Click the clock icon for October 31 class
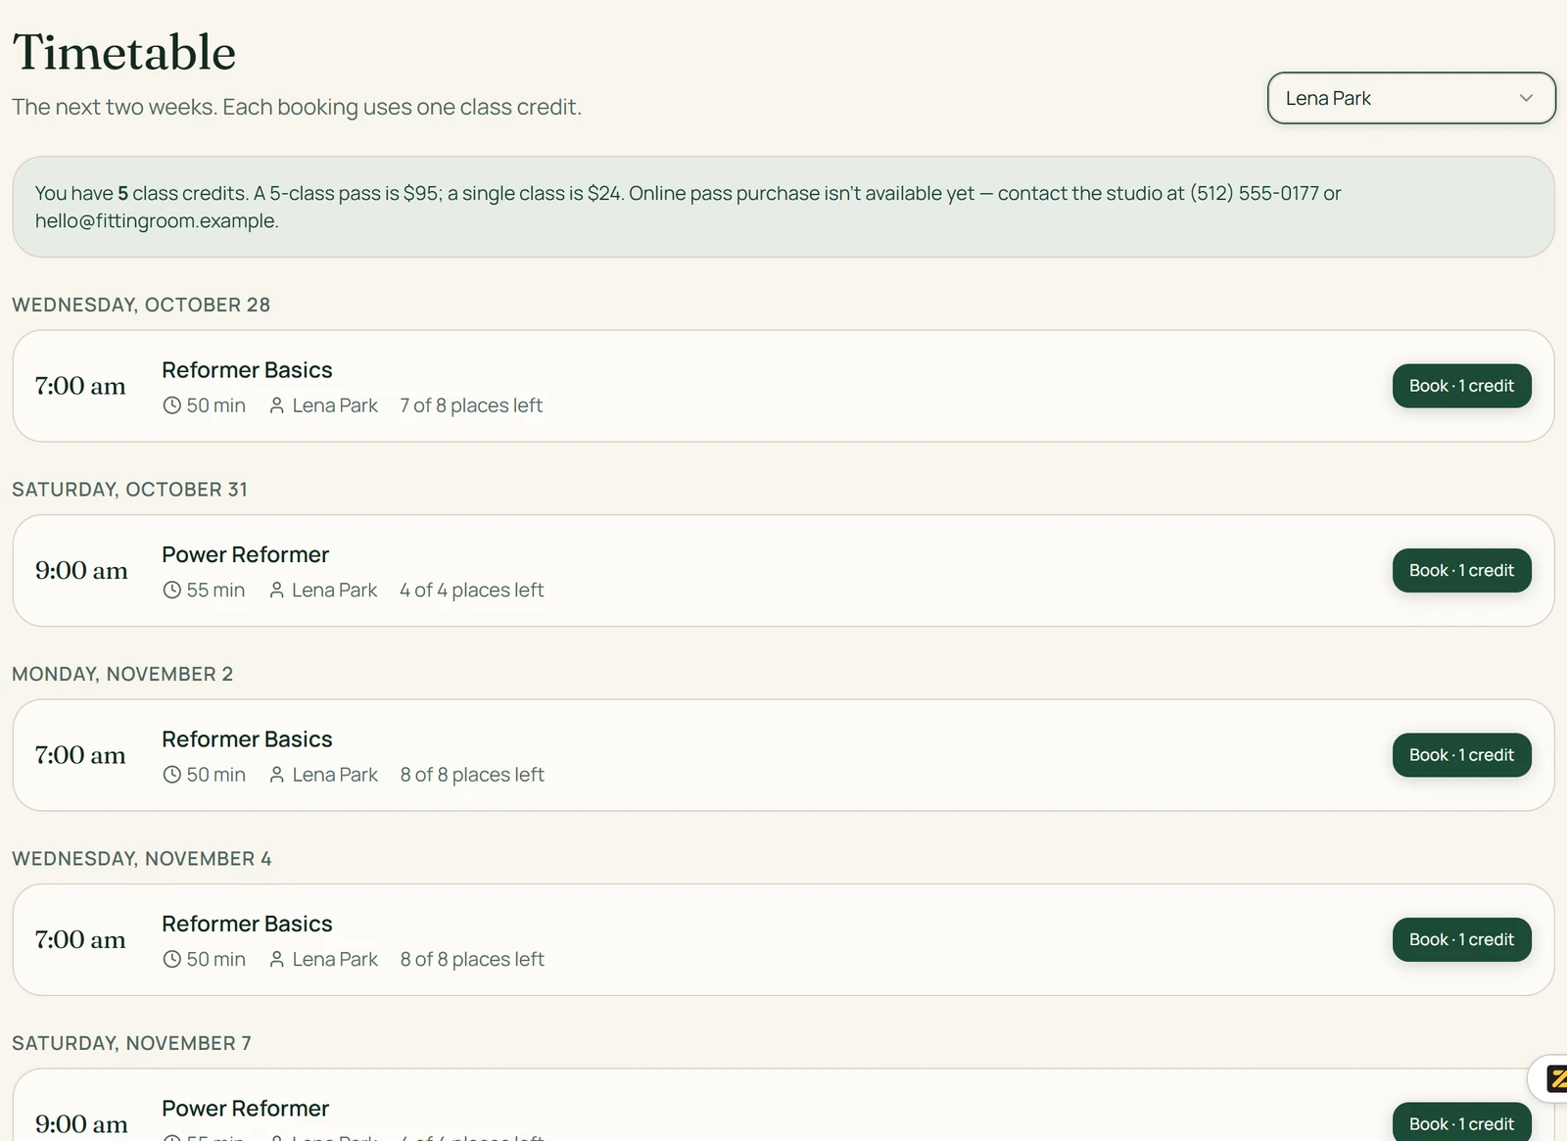Screen dimensions: 1567x1141 [171, 590]
